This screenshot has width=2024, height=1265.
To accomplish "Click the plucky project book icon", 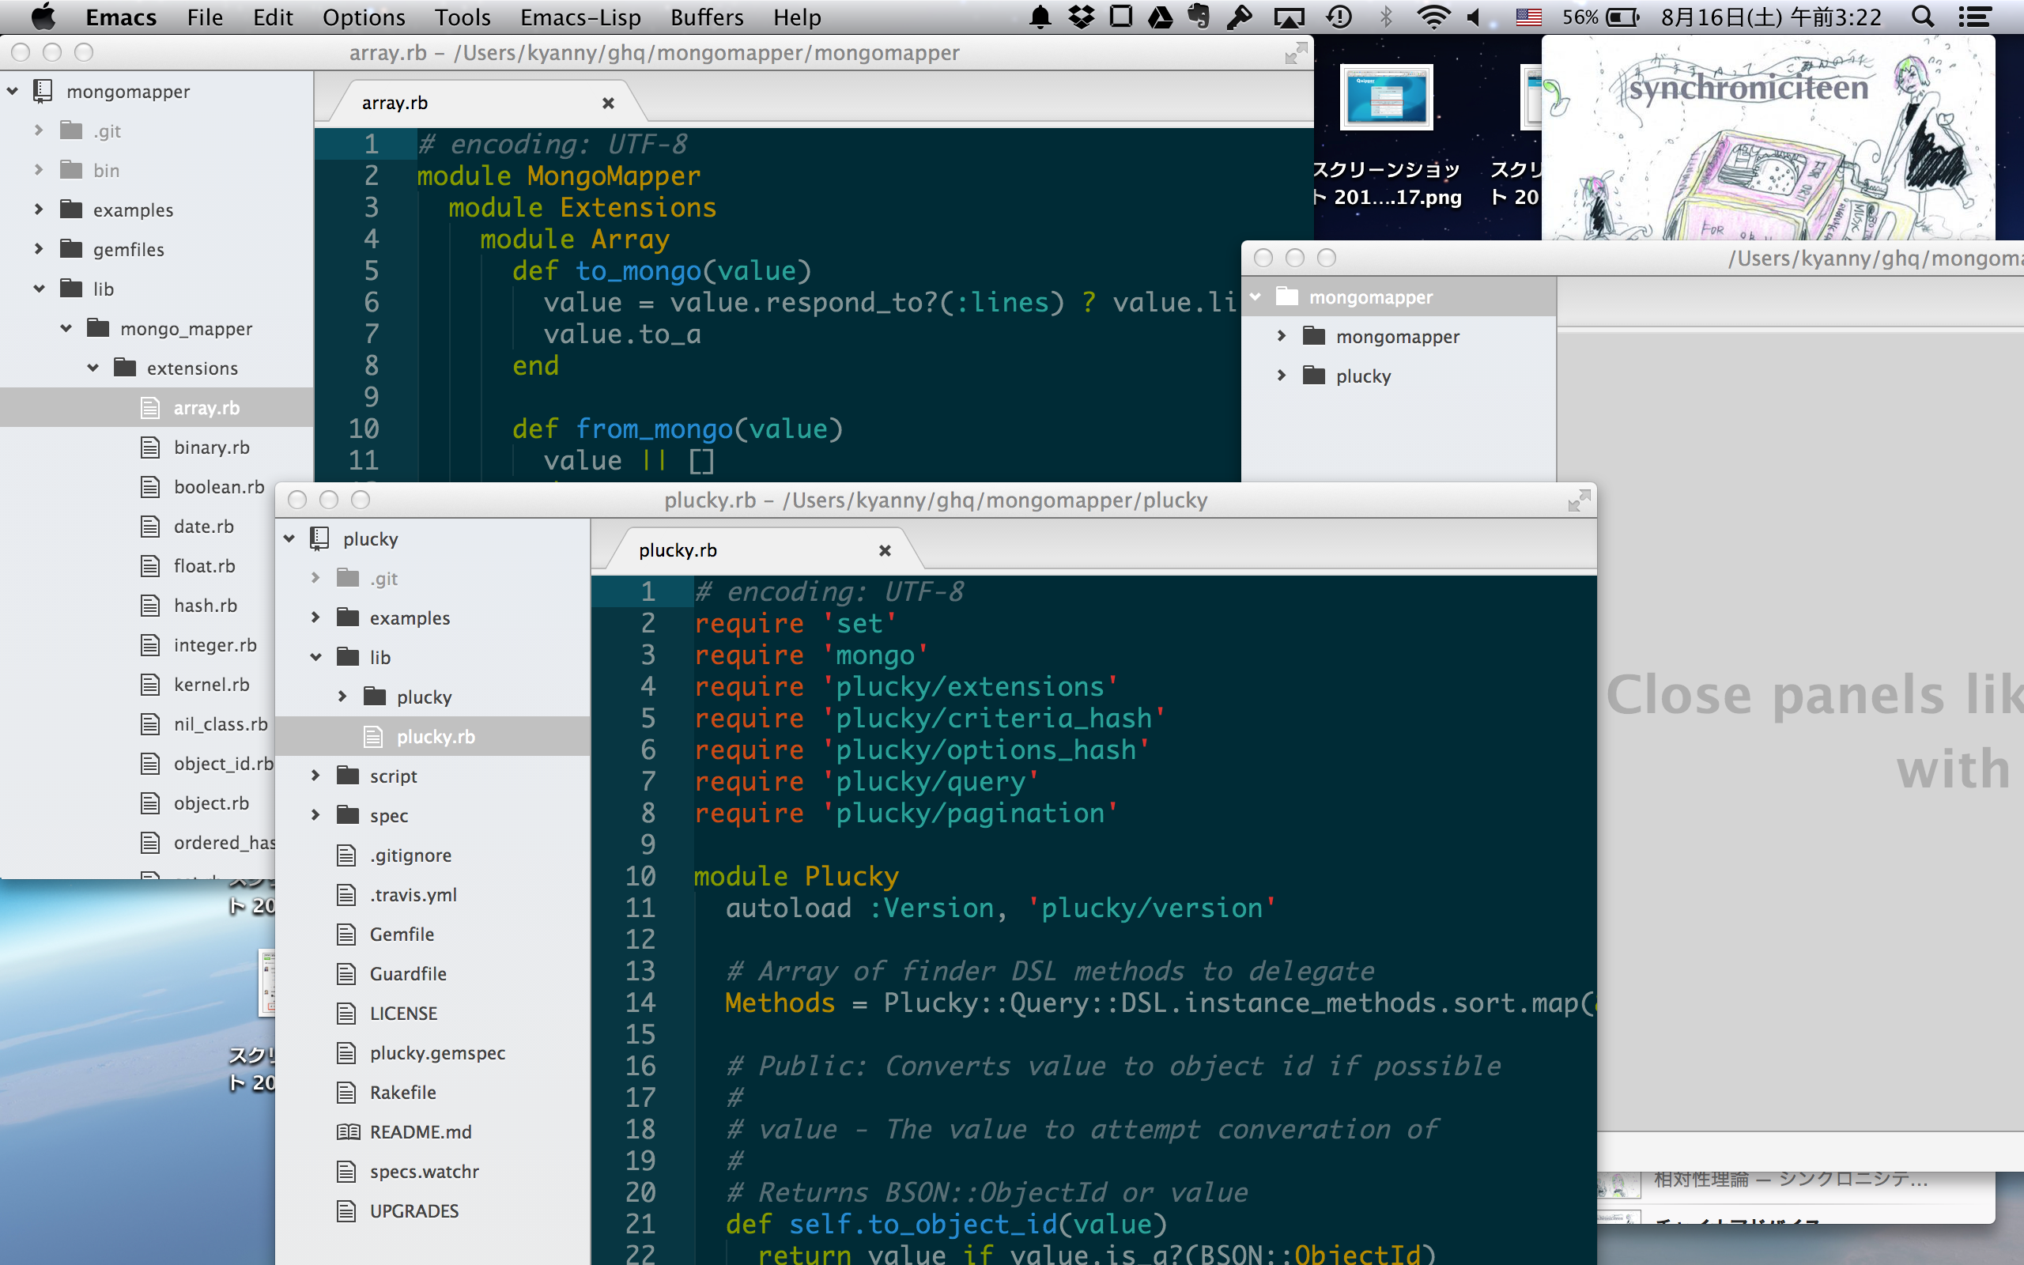I will pos(319,538).
